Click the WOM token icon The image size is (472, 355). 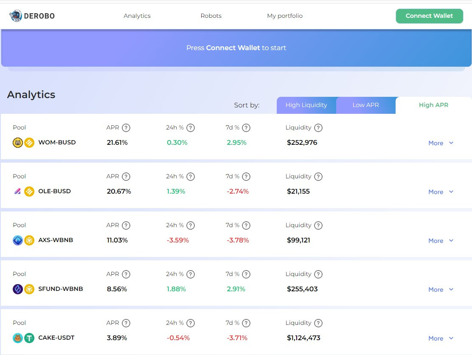click(17, 143)
